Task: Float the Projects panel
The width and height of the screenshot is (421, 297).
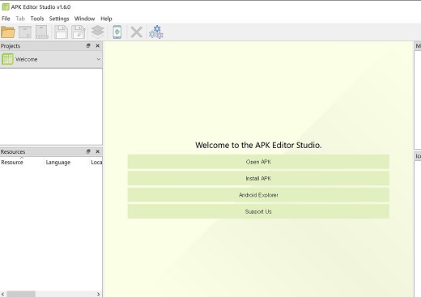Action: 88,45
